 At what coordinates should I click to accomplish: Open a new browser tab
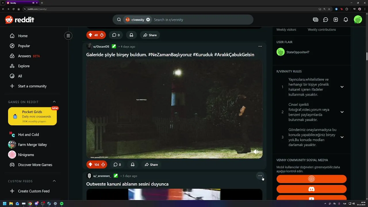tap(42, 3)
